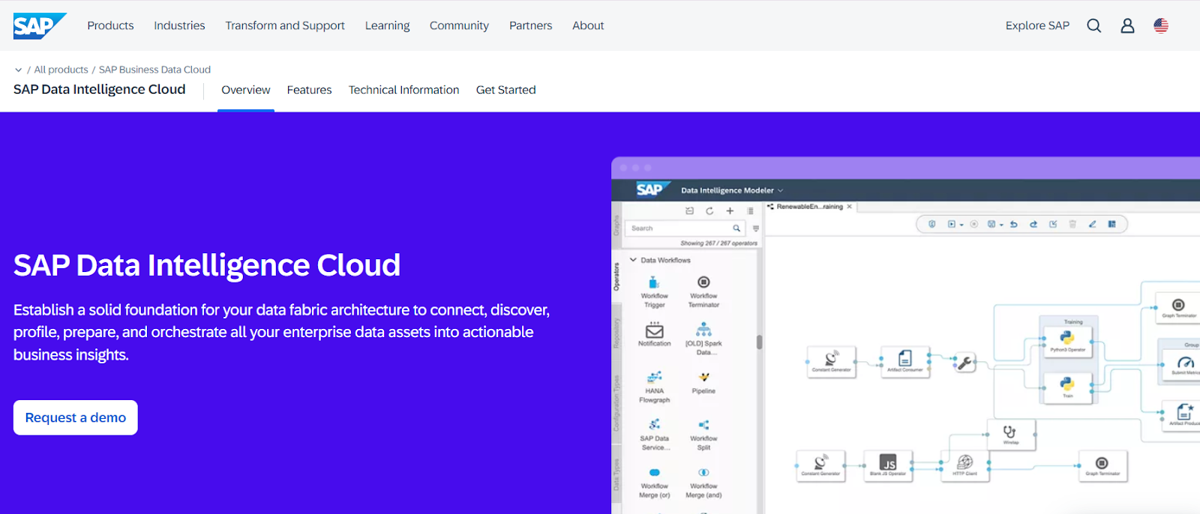Open the save button dropdown arrow in the Modeler toolbar
The image size is (1200, 514).
[1001, 225]
